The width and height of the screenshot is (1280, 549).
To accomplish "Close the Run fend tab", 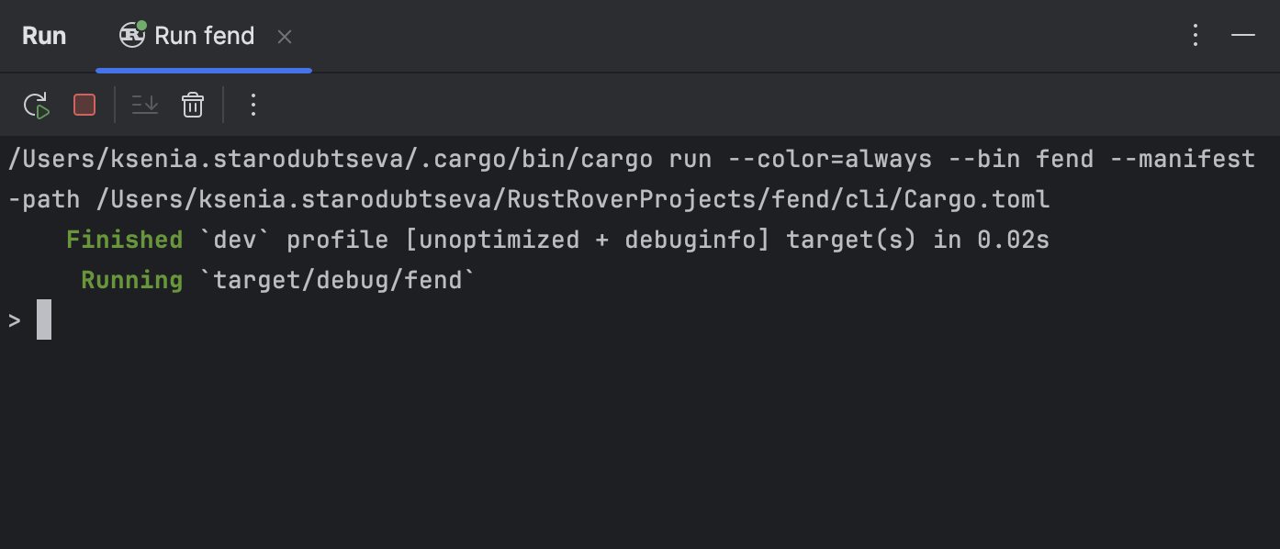I will (x=285, y=37).
